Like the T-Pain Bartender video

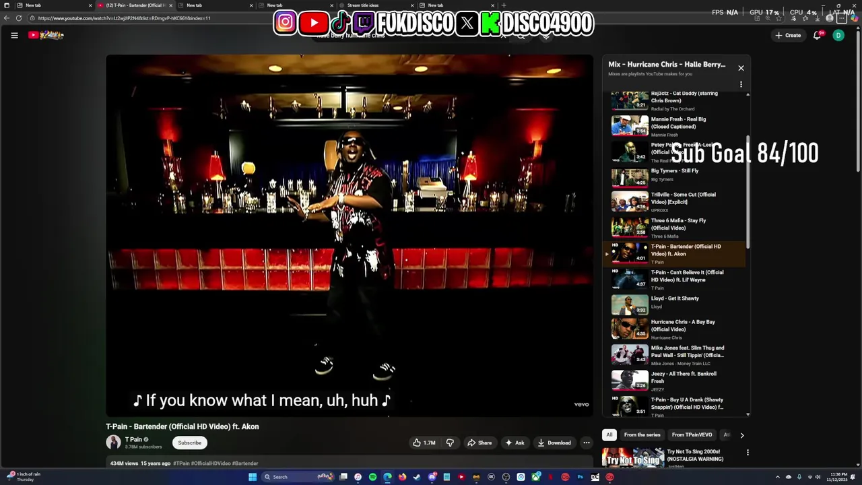pos(424,443)
